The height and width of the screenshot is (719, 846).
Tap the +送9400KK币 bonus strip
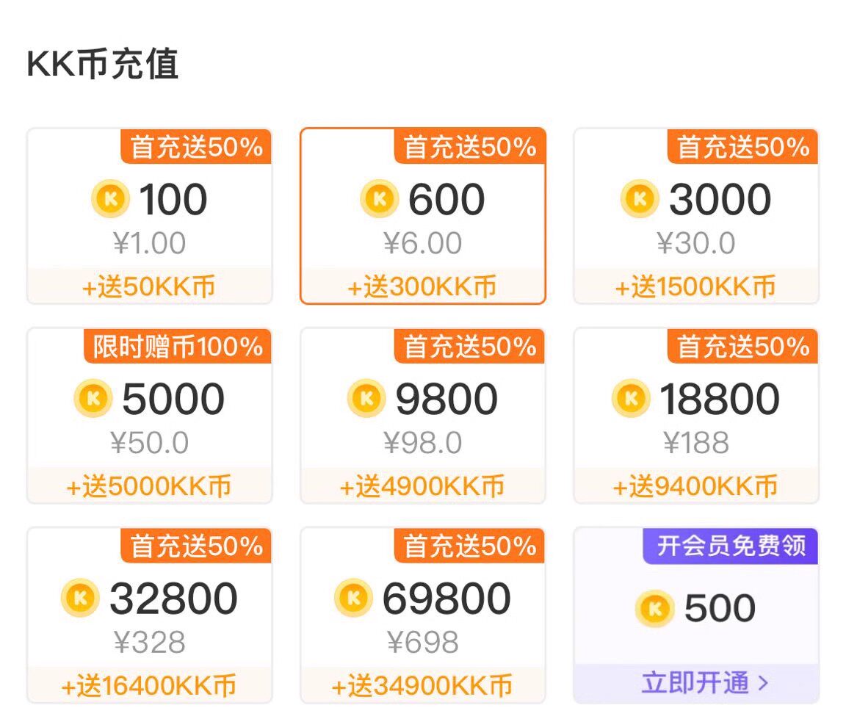[x=695, y=486]
